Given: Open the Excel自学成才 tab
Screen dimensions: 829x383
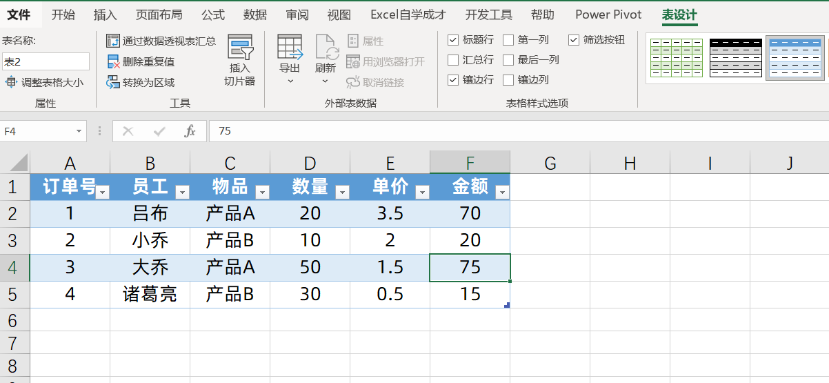Looking at the screenshot, I should tap(408, 14).
